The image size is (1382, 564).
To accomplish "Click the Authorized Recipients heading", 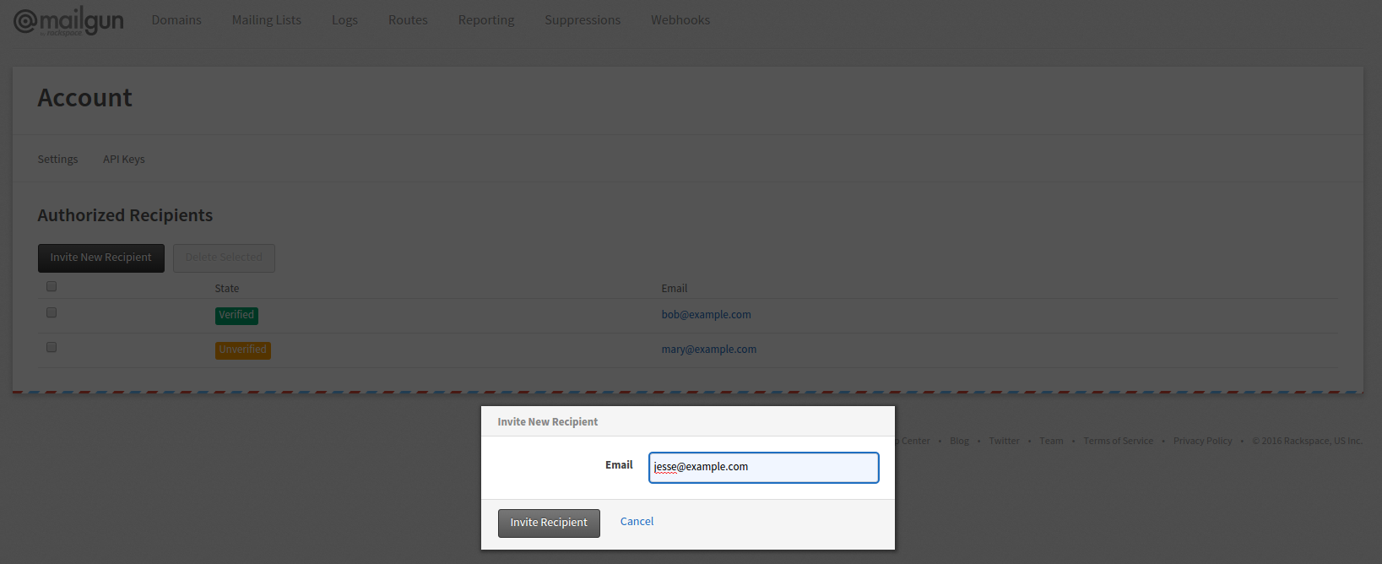I will pyautogui.click(x=125, y=215).
